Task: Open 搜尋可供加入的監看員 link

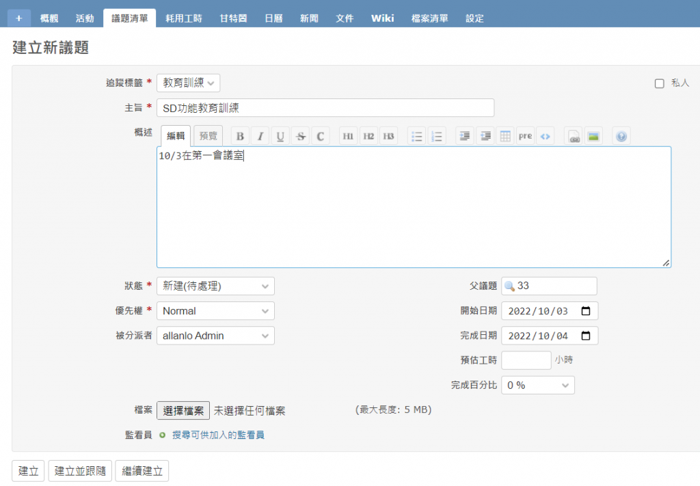Action: (218, 435)
